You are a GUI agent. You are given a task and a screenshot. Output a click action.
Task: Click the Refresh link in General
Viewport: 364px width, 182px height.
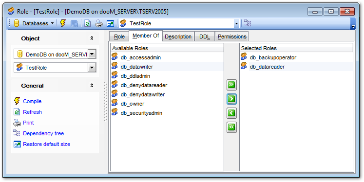(x=32, y=112)
